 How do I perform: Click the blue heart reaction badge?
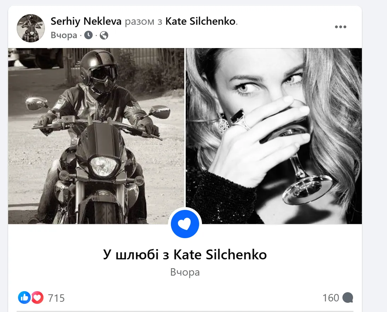pyautogui.click(x=185, y=223)
